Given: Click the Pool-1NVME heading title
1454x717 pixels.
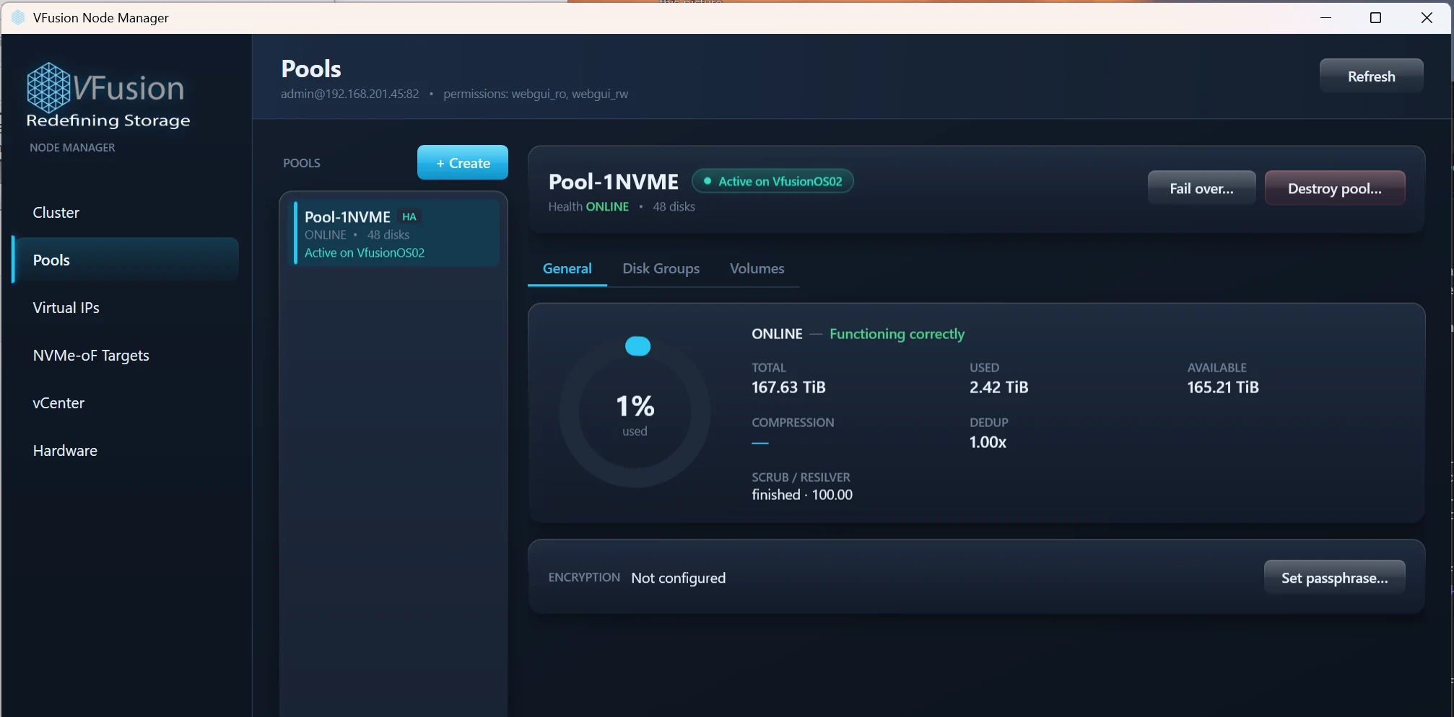Looking at the screenshot, I should (614, 182).
